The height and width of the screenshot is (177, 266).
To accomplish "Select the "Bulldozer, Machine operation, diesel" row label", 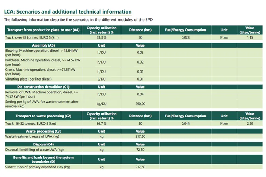I will pyautogui.click(x=43, y=62).
